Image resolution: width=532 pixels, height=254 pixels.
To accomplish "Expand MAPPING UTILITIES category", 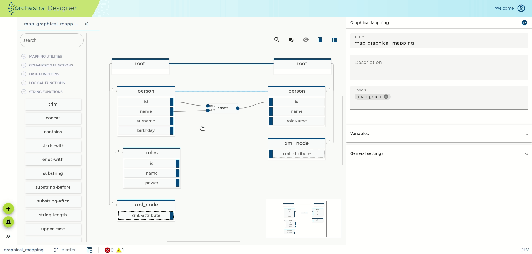I will coord(24,56).
